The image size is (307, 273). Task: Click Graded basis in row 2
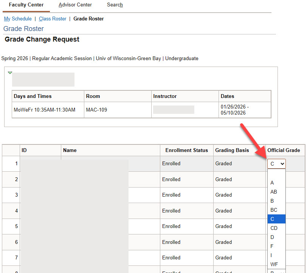[223, 179]
